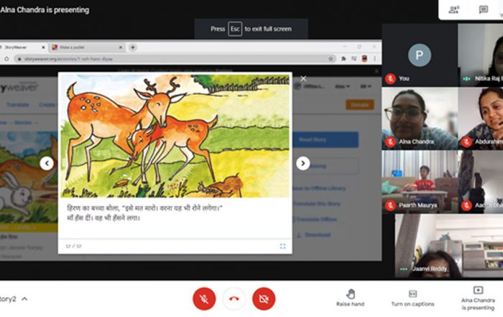The image size is (503, 317).
Task: Toggle story fullscreen icon in reader
Action: tap(282, 246)
